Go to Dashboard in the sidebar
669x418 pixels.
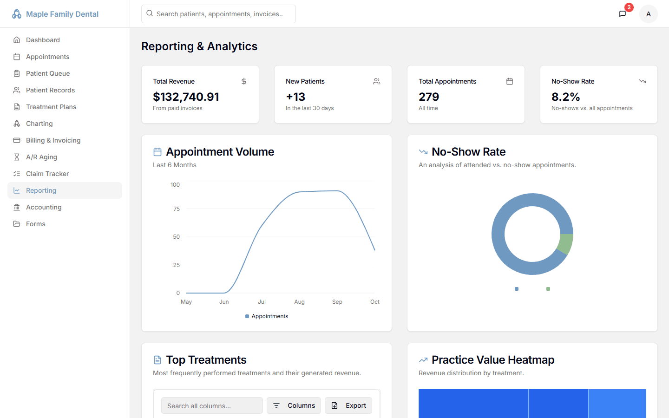(x=65, y=40)
